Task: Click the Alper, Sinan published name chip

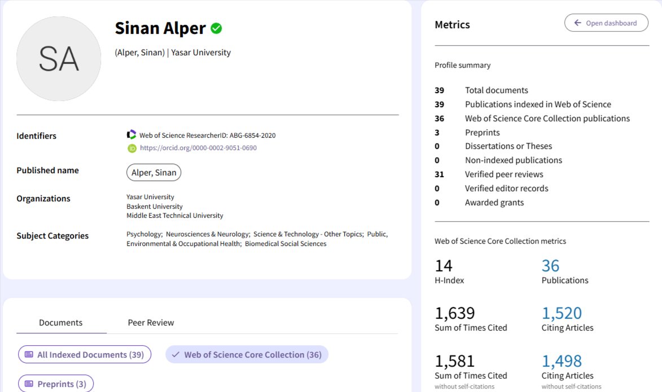Action: tap(154, 173)
